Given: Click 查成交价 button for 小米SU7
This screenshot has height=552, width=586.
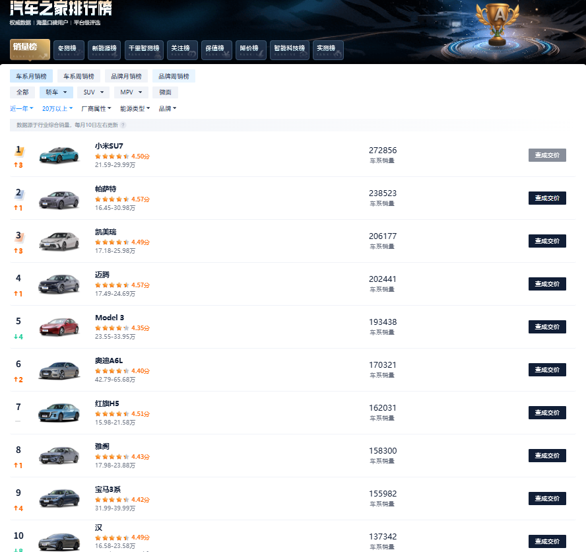Looking at the screenshot, I should point(547,155).
